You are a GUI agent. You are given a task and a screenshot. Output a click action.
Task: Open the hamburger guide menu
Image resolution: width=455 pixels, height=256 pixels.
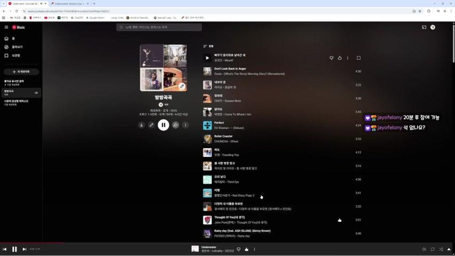click(x=6, y=27)
